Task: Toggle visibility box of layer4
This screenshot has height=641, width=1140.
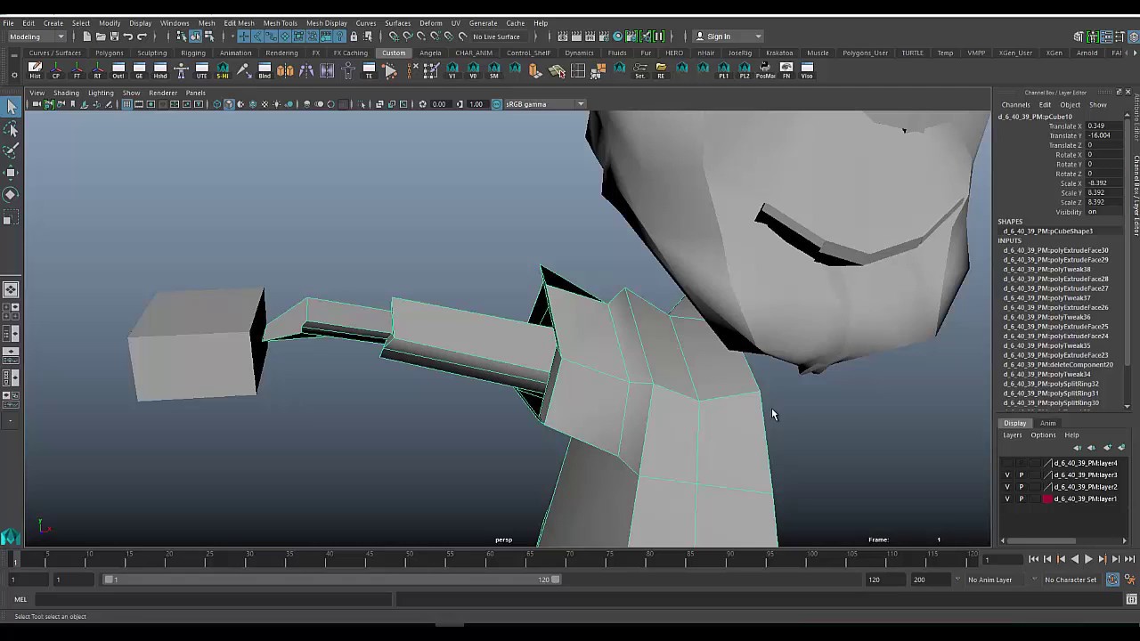Action: (1007, 463)
